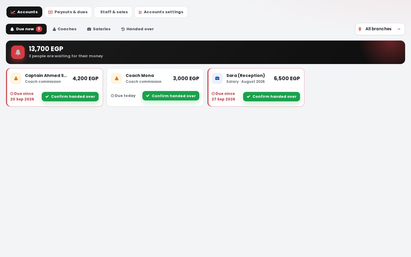Switch to Payouts & dues tab
This screenshot has width=411, height=257.
pos(68,12)
